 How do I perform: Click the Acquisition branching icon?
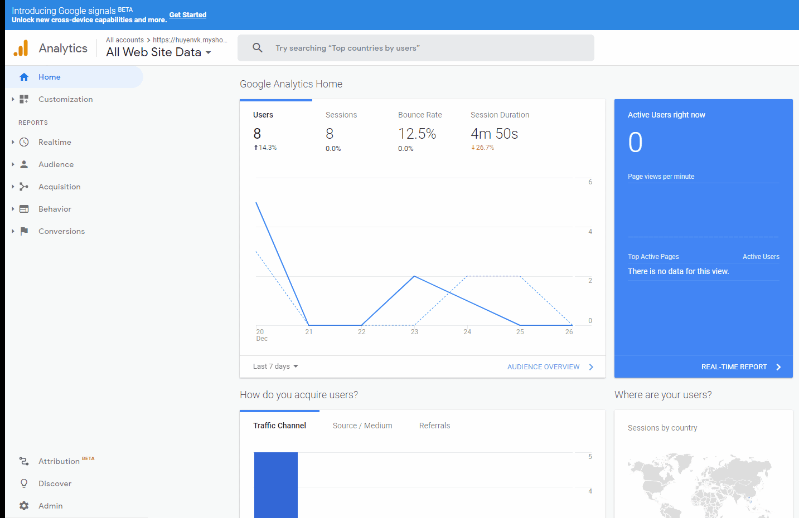(24, 187)
